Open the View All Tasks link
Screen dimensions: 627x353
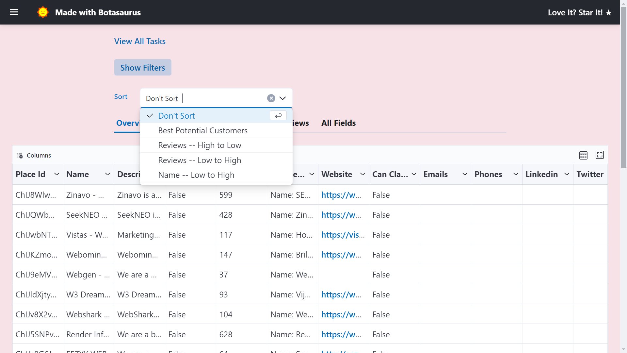pyautogui.click(x=140, y=42)
